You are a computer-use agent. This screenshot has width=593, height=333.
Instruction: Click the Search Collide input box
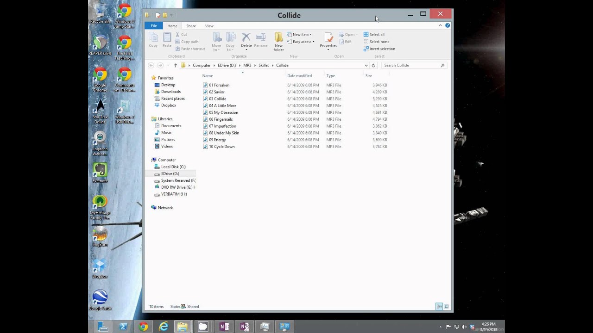414,65
